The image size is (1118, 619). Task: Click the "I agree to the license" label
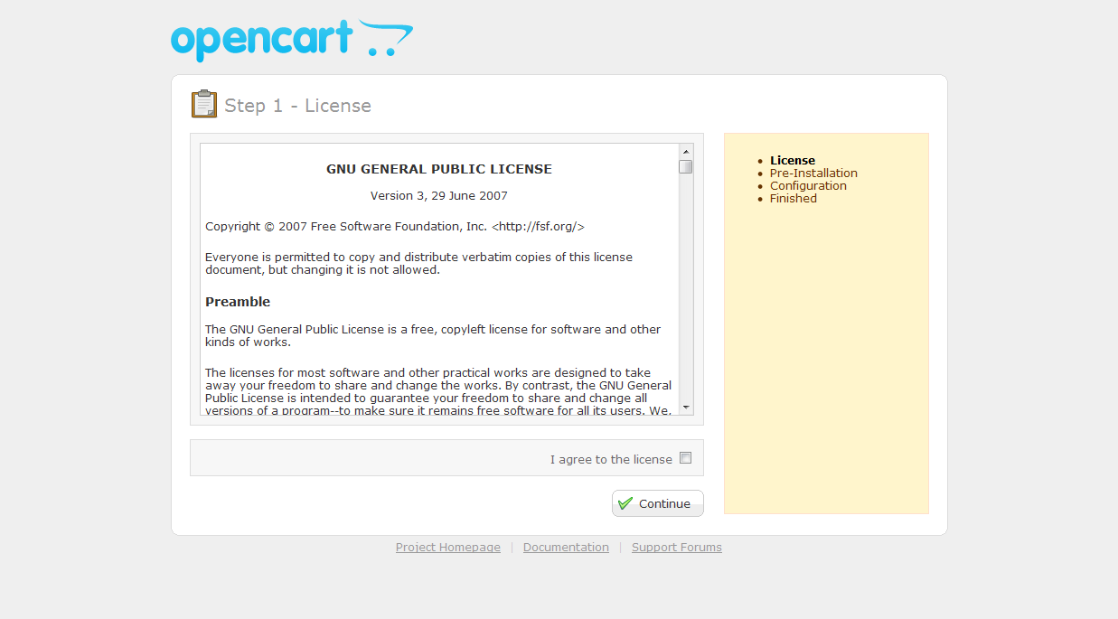(x=611, y=460)
